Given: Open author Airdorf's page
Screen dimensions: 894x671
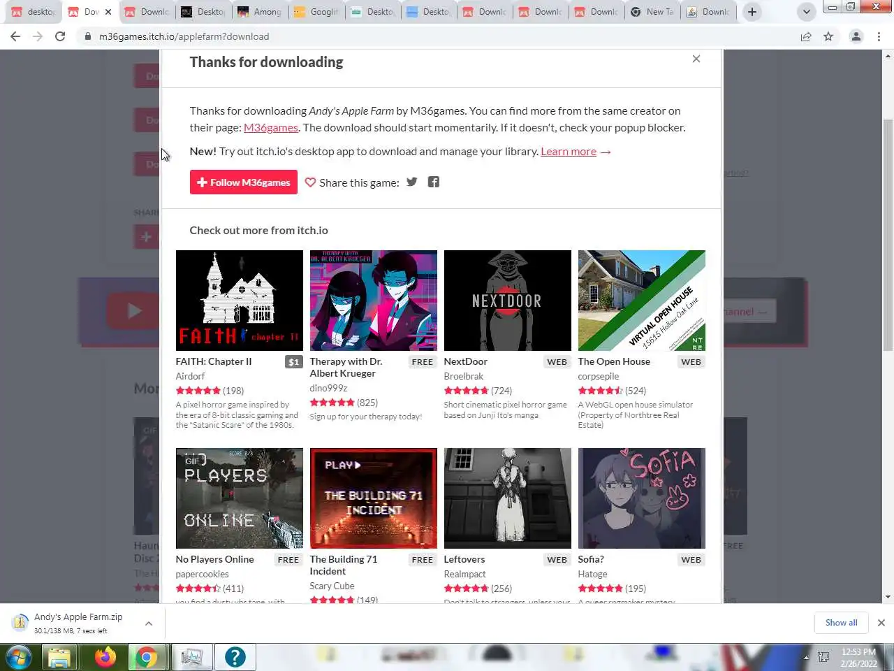Looking at the screenshot, I should point(190,376).
